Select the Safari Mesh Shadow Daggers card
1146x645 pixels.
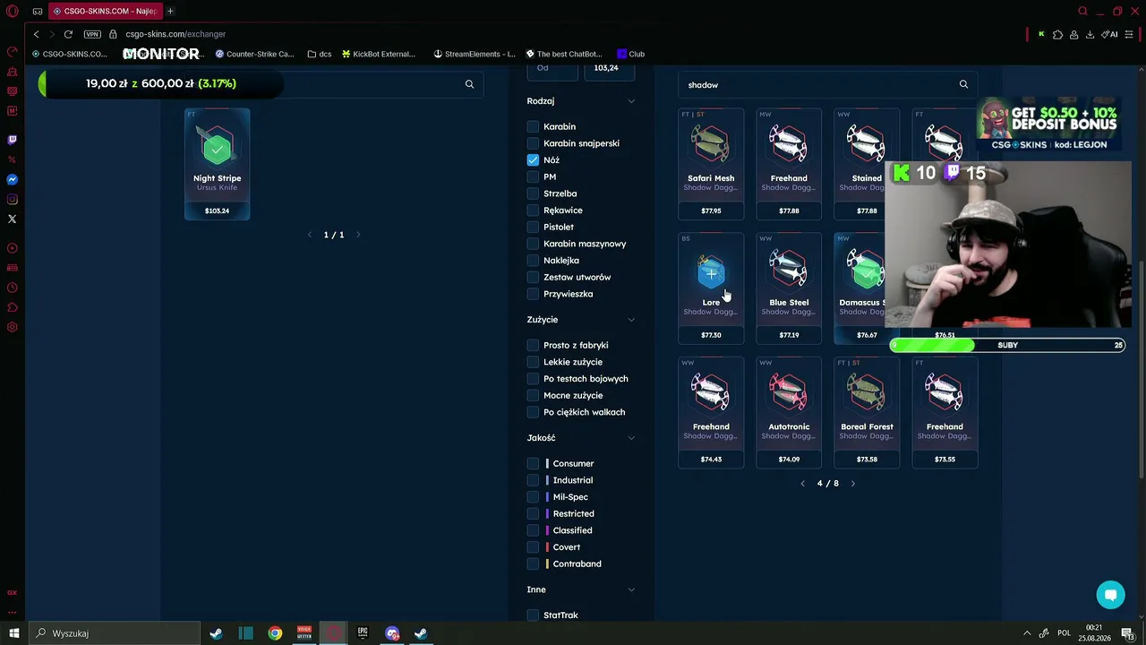point(711,164)
